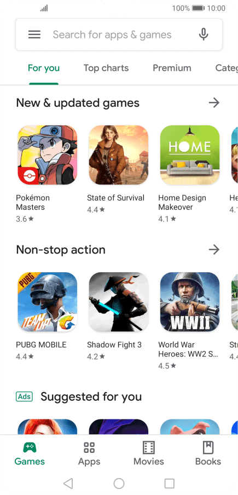Open the Books section
The height and width of the screenshot is (495, 238).
point(208,453)
